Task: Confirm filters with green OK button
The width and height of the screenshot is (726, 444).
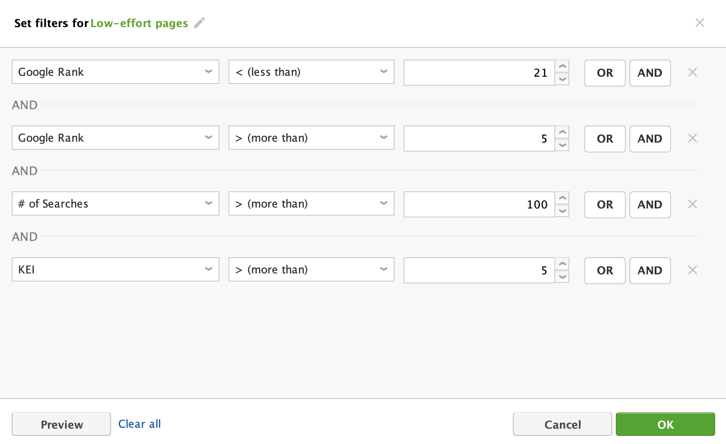Action: click(x=665, y=424)
